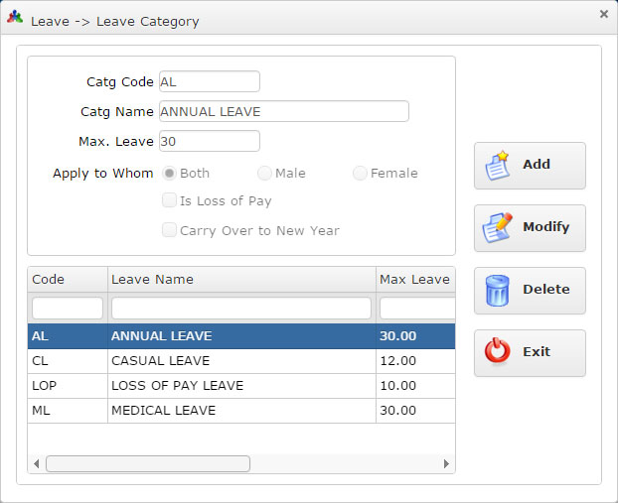Click the Modify button's pencil icon
This screenshot has width=618, height=503.
pos(498,227)
